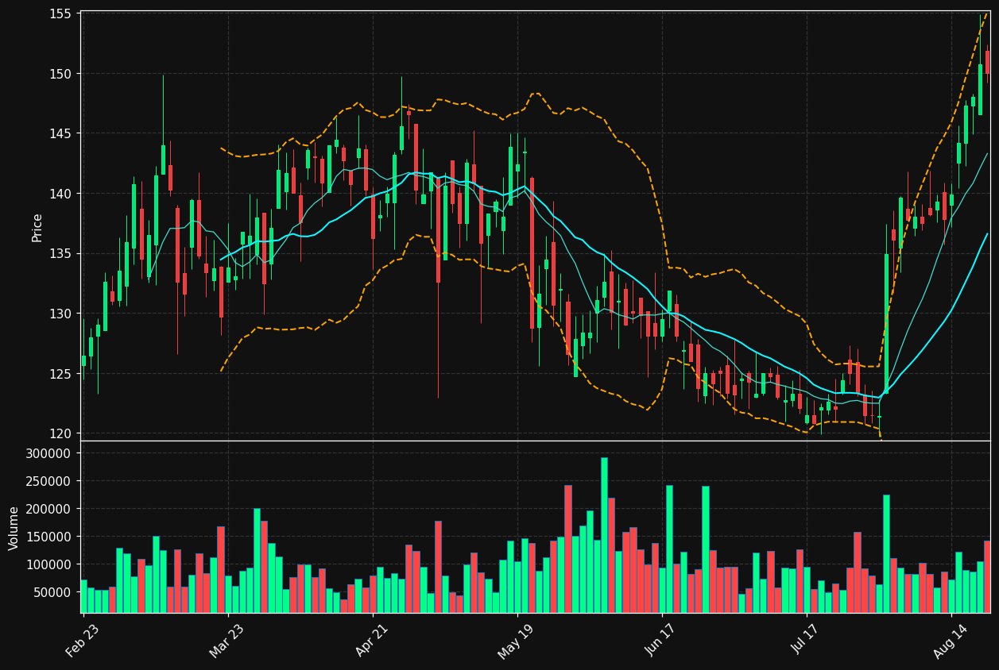Click the "Jun 17" date label
The height and width of the screenshot is (670, 999).
[660, 641]
